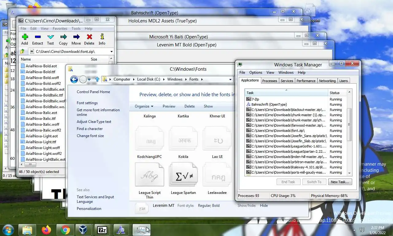Expand the Windows breadcrumb arrow in Fonts
The width and height of the screenshot is (393, 236).
tap(186, 79)
